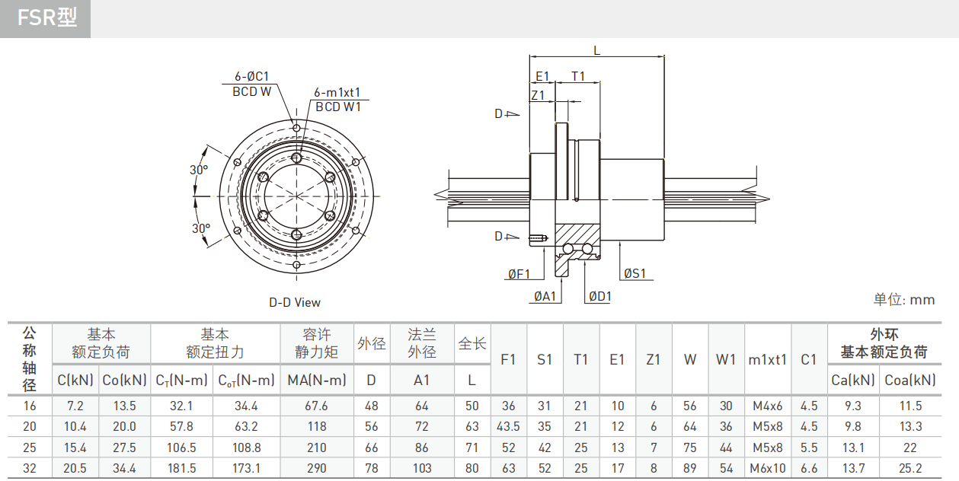The image size is (959, 481).
Task: Select the 外环基本额定负荷 column header
Action: (884, 343)
